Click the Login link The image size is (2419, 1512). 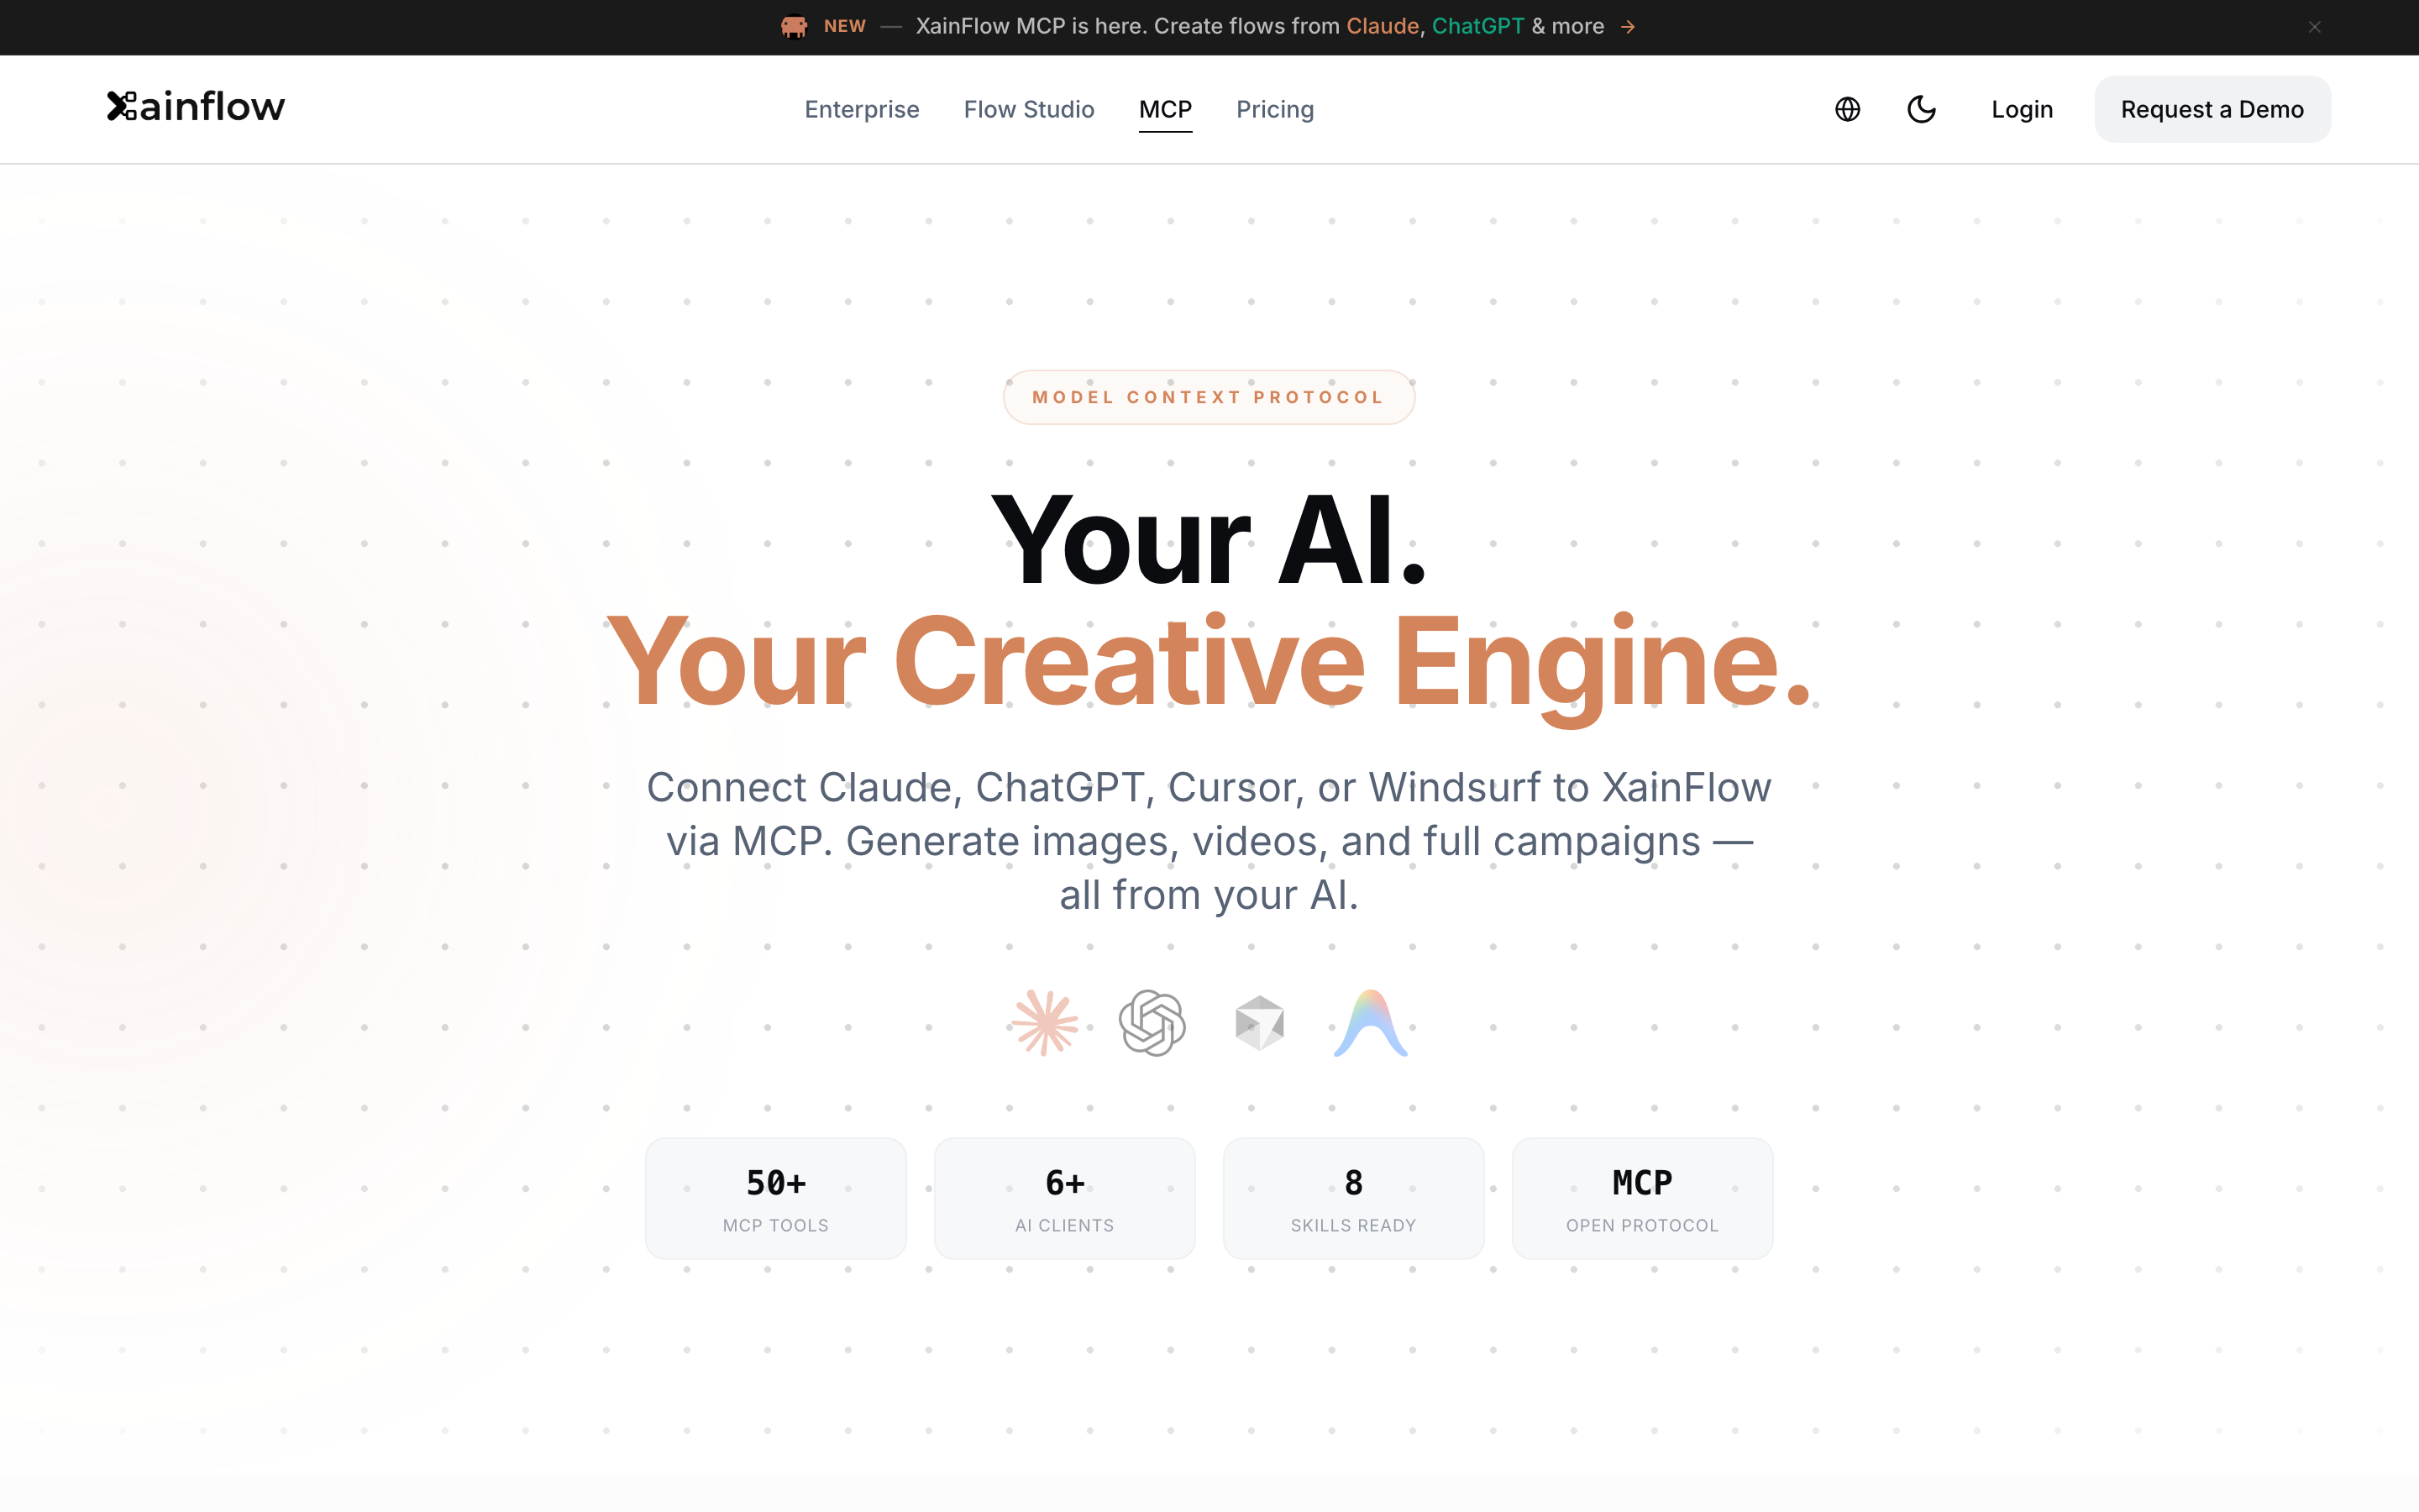click(x=2023, y=109)
